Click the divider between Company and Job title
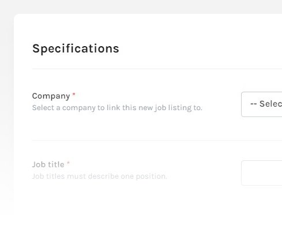282x226 pixels. tap(157, 140)
